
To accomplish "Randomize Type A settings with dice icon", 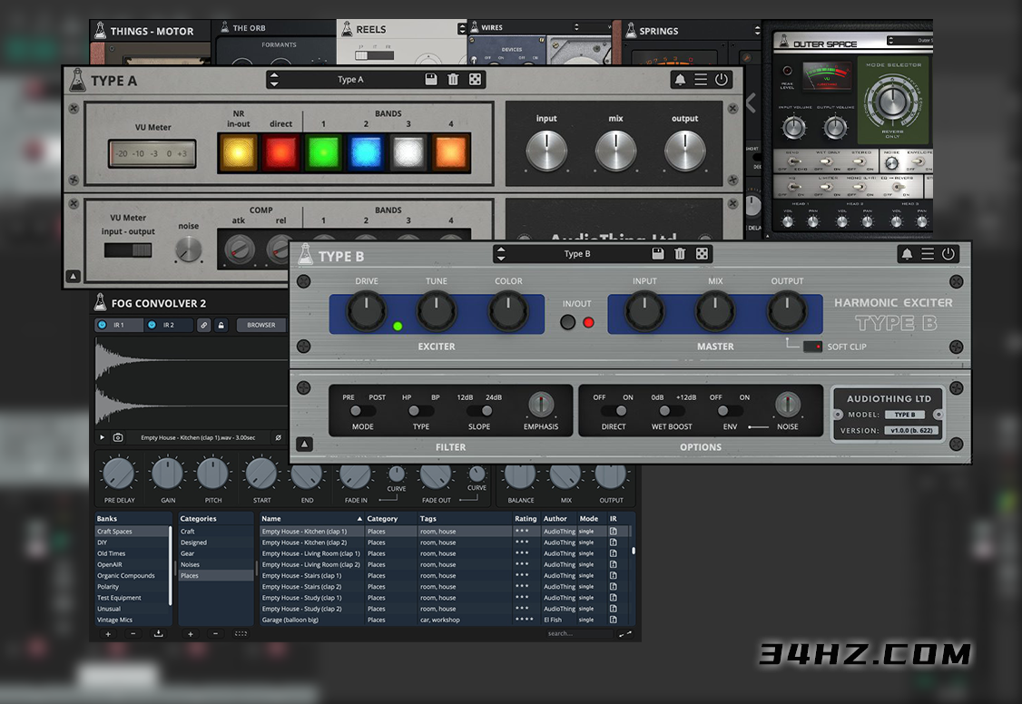I will (476, 80).
